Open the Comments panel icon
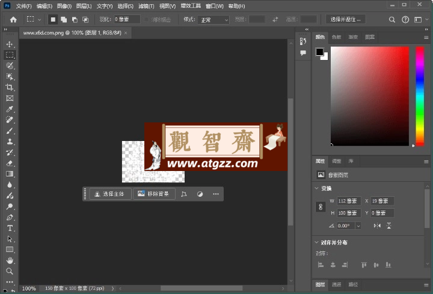This screenshot has width=433, height=294. [x=303, y=53]
